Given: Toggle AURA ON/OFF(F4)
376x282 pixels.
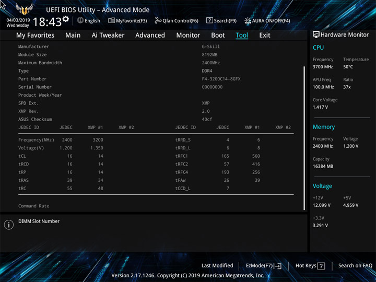Looking at the screenshot, I should point(267,20).
